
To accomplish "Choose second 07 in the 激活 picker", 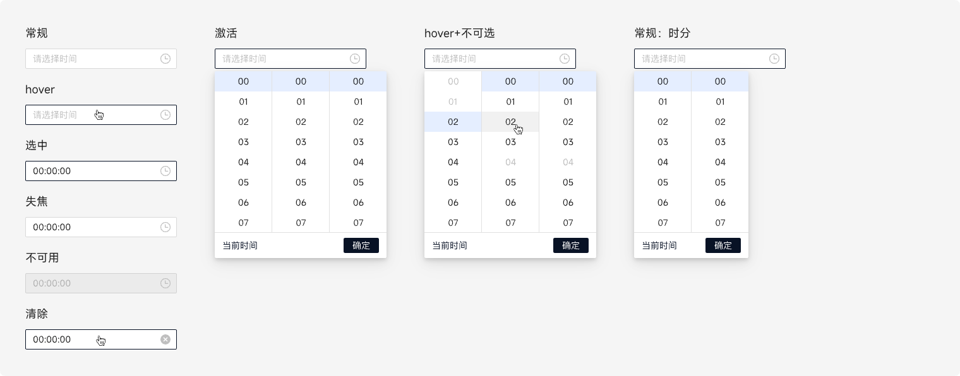I will (x=358, y=223).
